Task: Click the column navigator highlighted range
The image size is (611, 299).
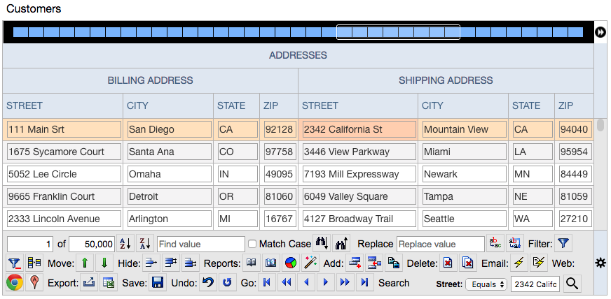Action: tap(398, 32)
